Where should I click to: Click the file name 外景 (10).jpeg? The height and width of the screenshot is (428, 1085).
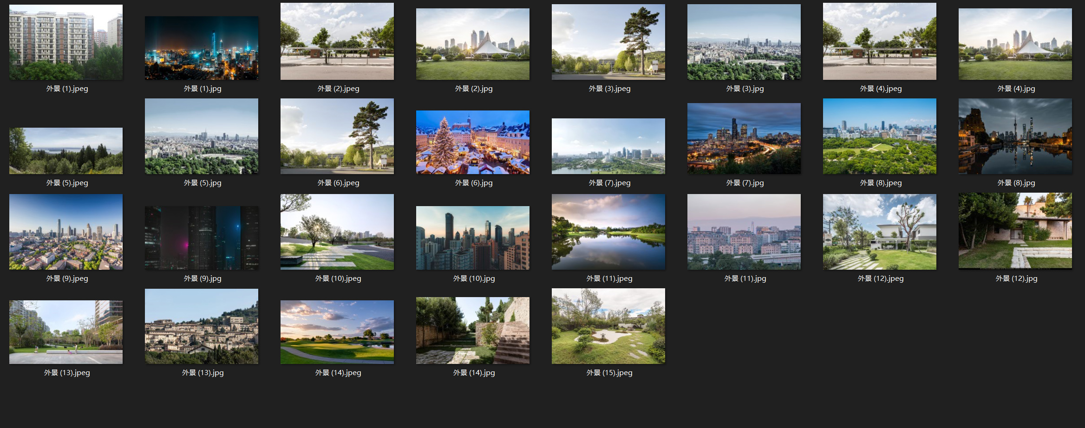tap(338, 279)
